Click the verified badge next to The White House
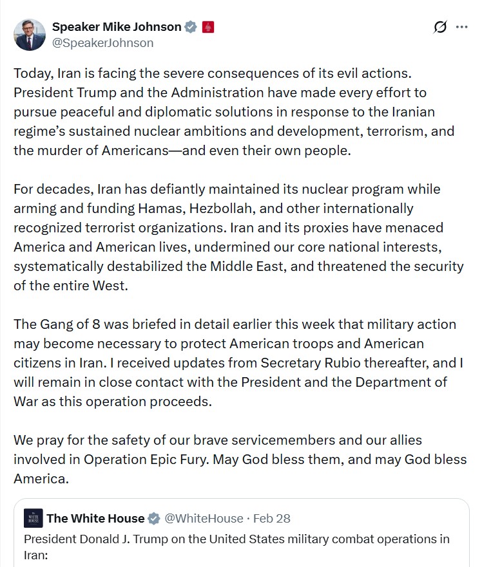This screenshot has width=482, height=567. click(x=155, y=518)
